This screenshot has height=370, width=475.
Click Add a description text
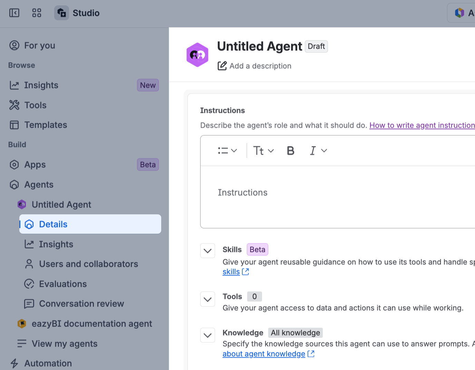260,66
